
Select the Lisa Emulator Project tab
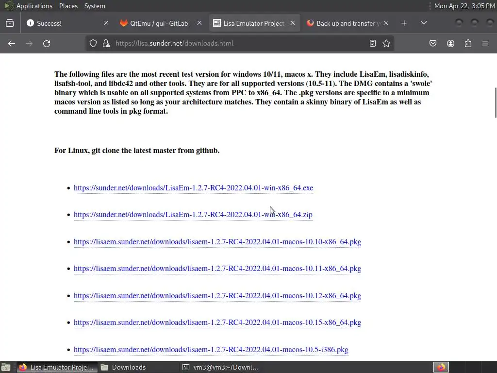click(x=255, y=23)
